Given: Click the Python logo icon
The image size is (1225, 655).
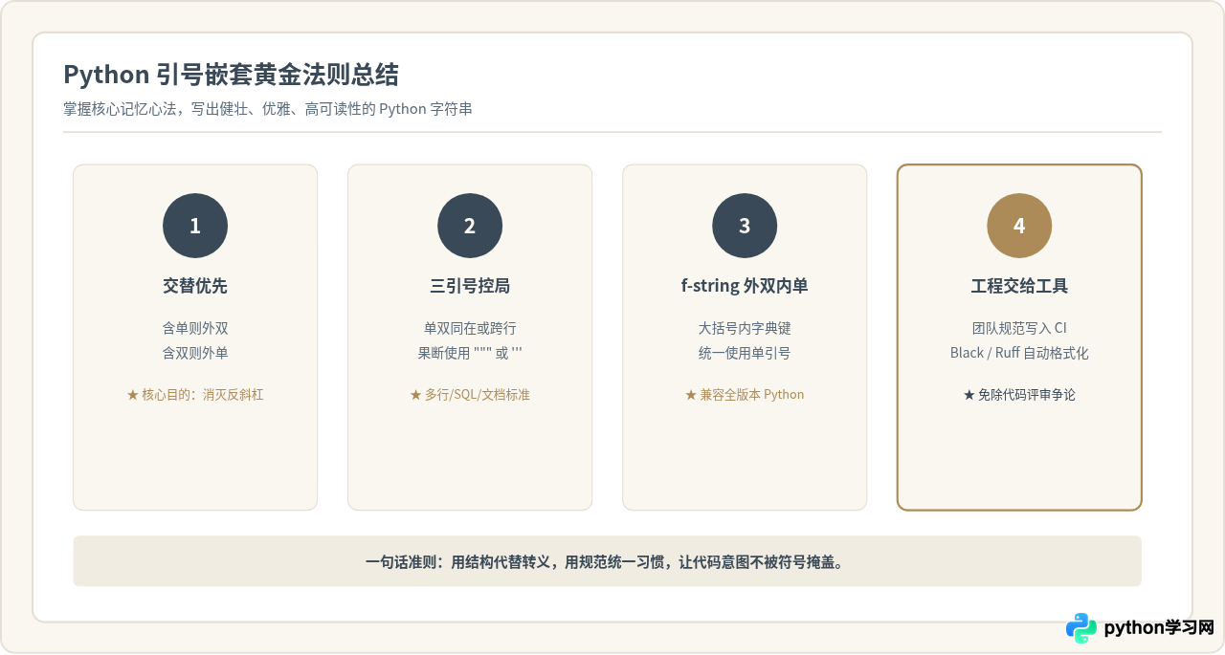Looking at the screenshot, I should point(1081,628).
